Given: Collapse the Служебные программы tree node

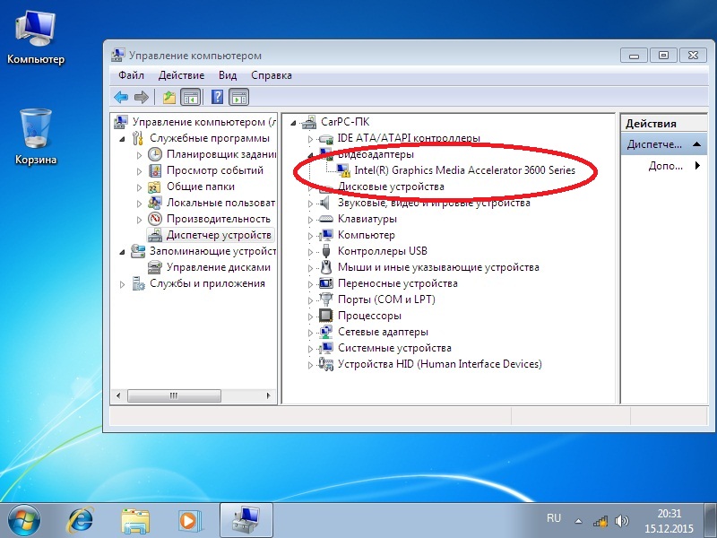Looking at the screenshot, I should (x=124, y=138).
